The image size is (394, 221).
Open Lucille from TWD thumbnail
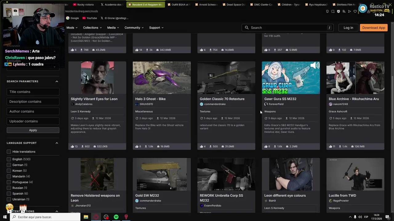[355, 174]
